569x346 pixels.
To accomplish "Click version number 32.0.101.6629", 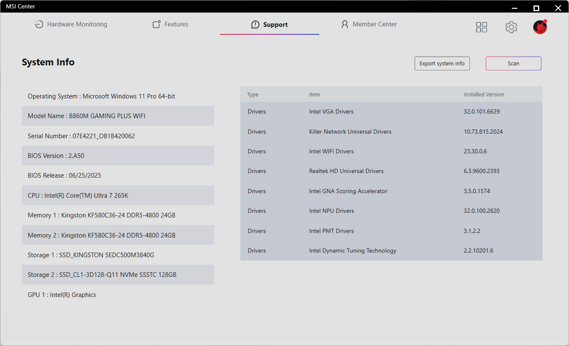I will coord(482,112).
